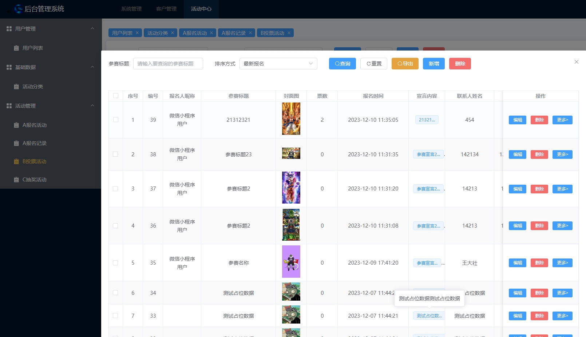This screenshot has width=586, height=337.
Task: Select the checkbox for row 5
Action: point(116,263)
